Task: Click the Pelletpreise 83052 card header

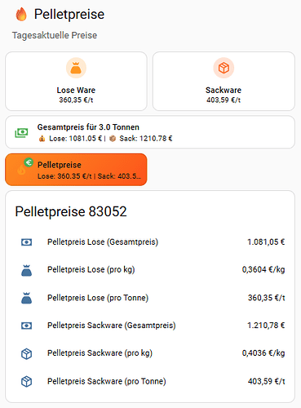Action: (71, 211)
